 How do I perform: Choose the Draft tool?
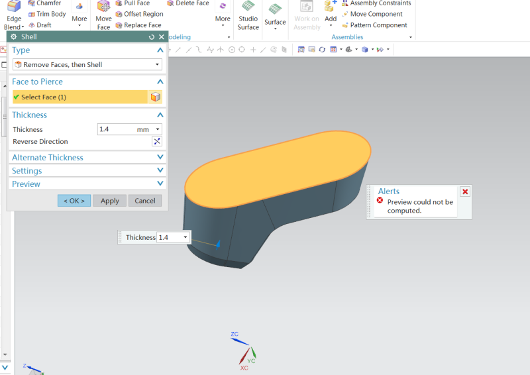click(x=40, y=25)
